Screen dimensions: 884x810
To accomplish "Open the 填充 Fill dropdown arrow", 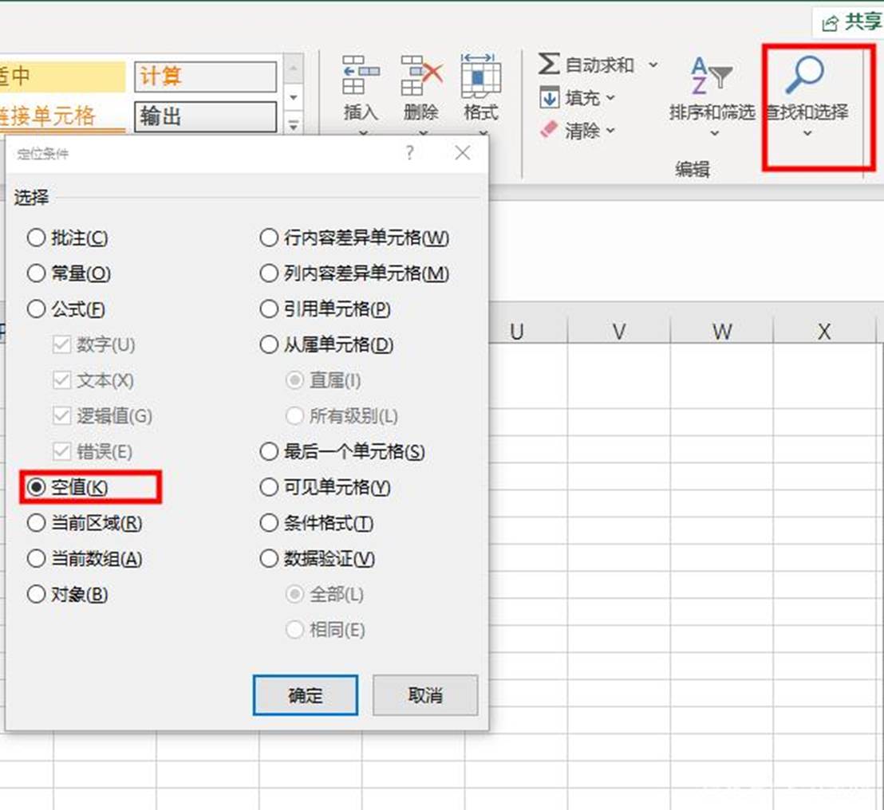I will click(610, 98).
